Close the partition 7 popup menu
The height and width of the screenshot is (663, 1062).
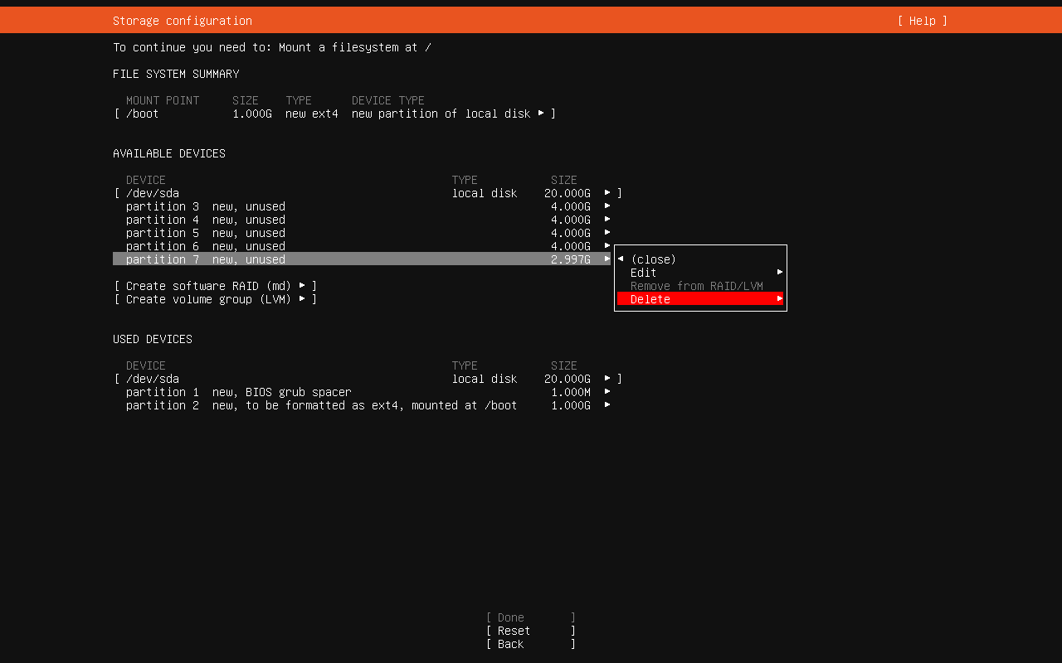(653, 259)
